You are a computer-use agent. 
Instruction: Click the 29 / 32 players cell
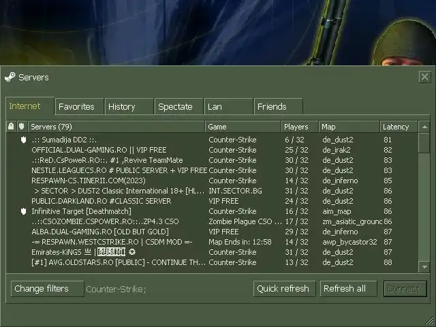coord(297,232)
